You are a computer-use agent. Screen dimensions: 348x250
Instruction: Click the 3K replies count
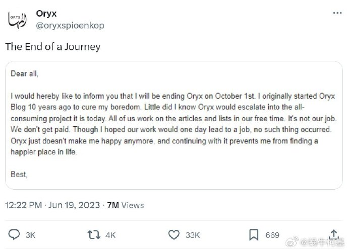[30, 235]
